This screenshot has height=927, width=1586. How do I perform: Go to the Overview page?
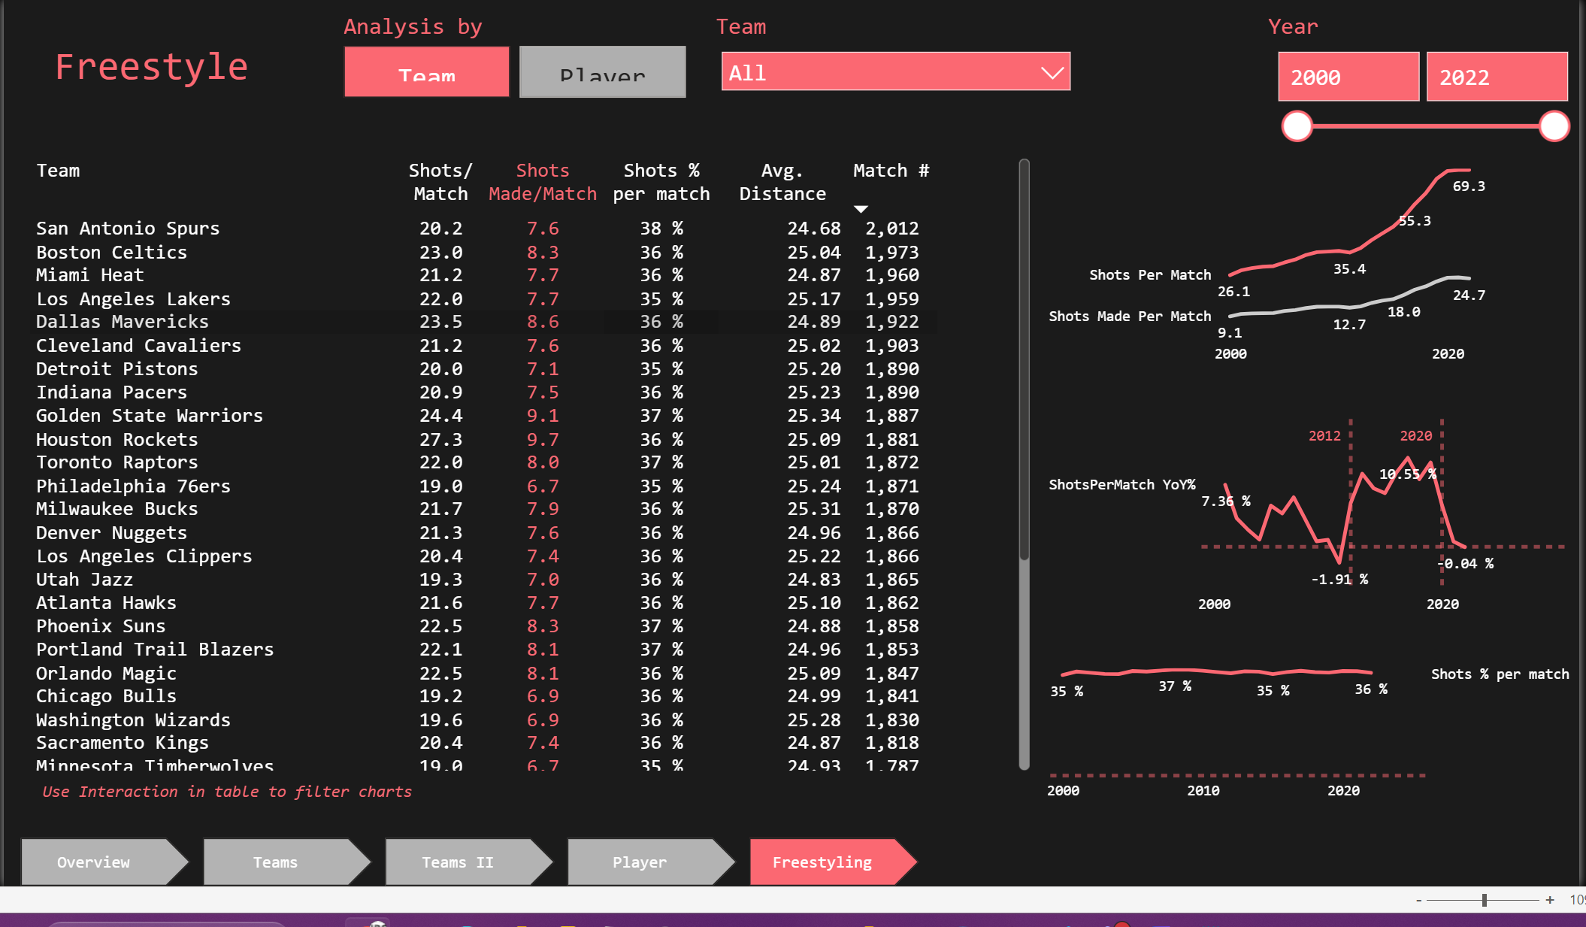(x=104, y=862)
